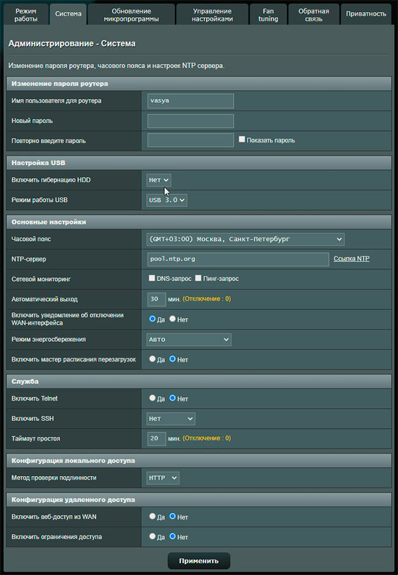Select Да for Включить ограничения доступа
398x575 pixels.
point(152,537)
